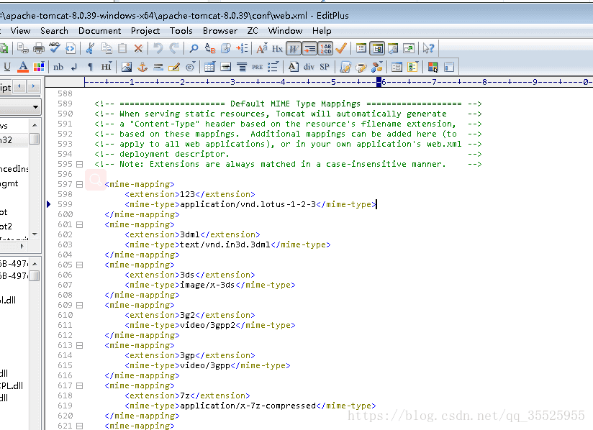
Task: Insert an anchor with the anchor icon
Action: click(142, 67)
